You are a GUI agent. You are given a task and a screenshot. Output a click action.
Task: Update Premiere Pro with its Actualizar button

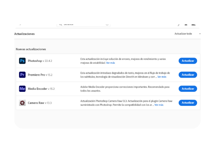coord(188,75)
